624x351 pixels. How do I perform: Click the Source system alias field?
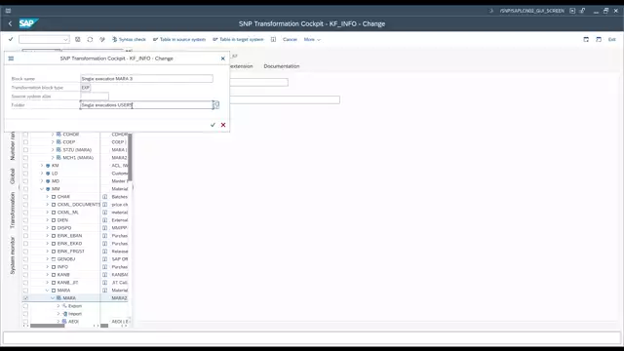pyautogui.click(x=95, y=97)
